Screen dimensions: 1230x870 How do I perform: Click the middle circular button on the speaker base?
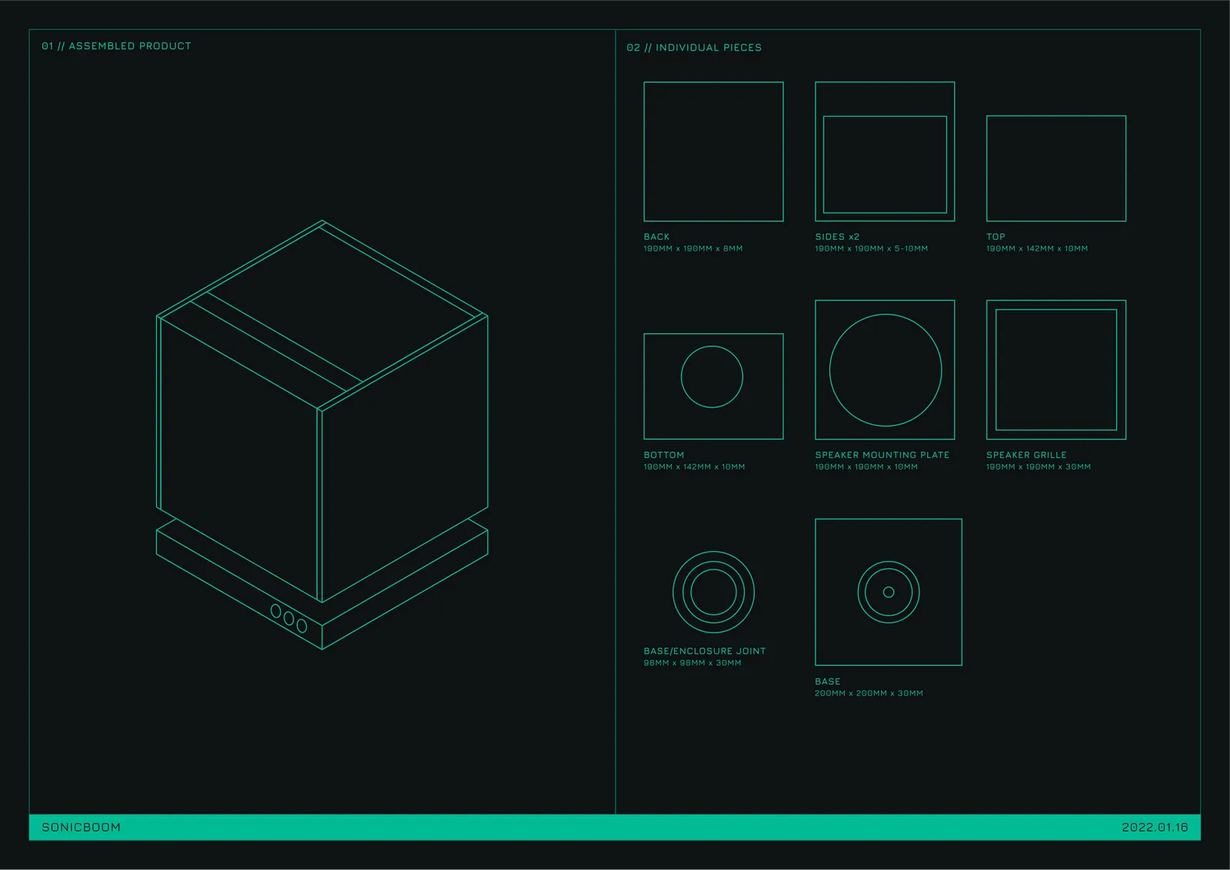289,618
